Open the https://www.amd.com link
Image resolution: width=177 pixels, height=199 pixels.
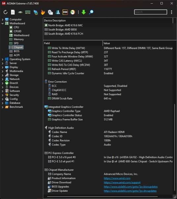117,178
